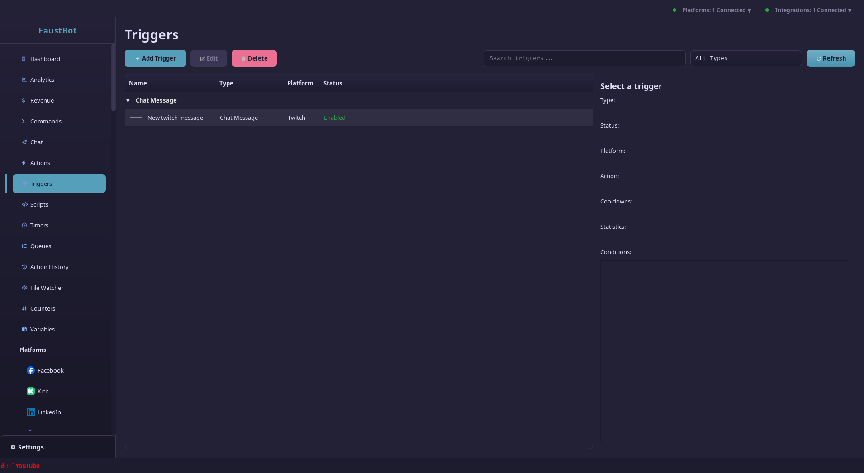Viewport: 864px width, 473px height.
Task: Open Scripts using the code icon
Action: 24,204
